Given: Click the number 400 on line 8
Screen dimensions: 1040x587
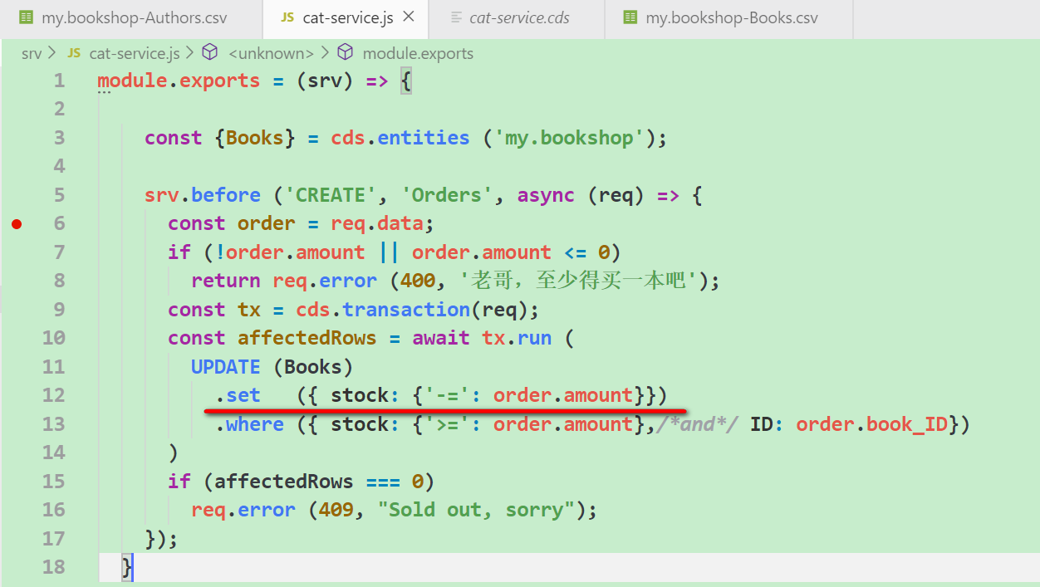Looking at the screenshot, I should click(418, 281).
